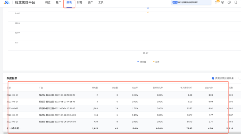Open the NEW 端午假期服务调整通知 banner
The image size is (241, 134).
pos(191,2)
